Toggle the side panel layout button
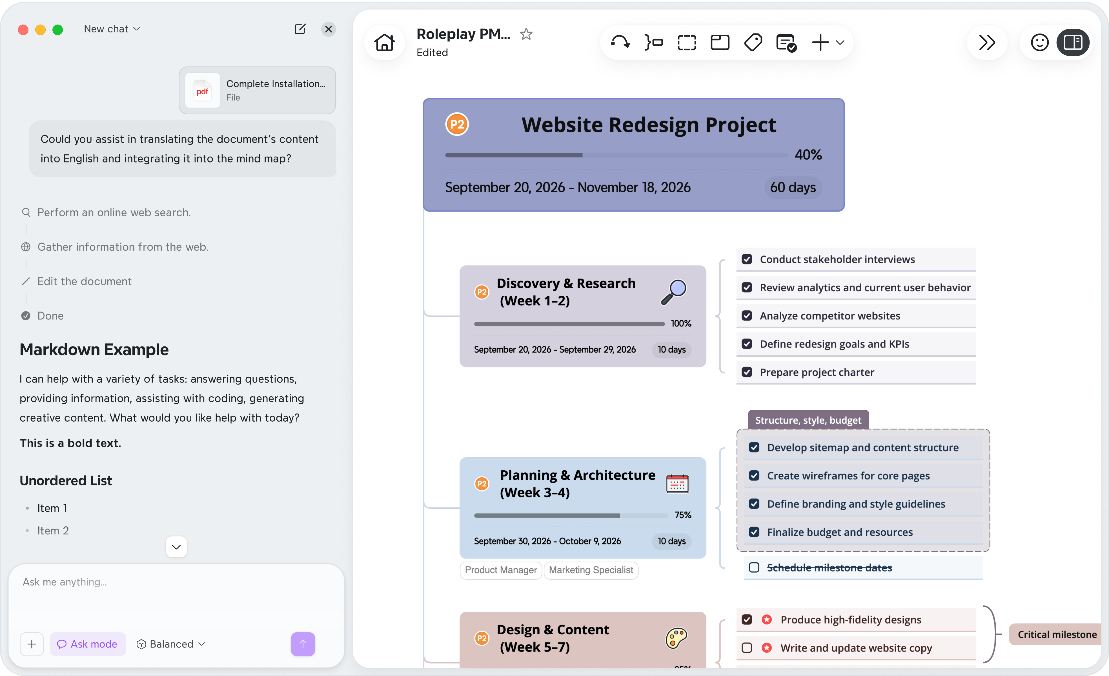Viewport: 1109px width, 676px height. pyautogui.click(x=1073, y=42)
